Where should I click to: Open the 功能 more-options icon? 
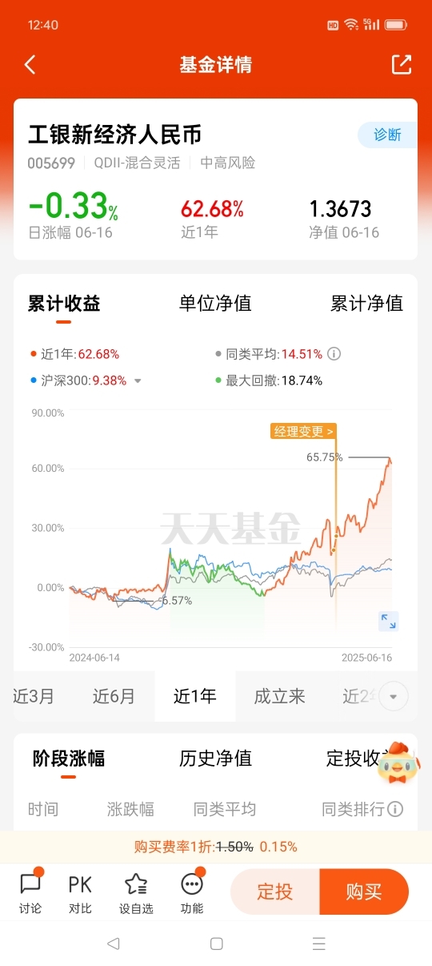(192, 884)
